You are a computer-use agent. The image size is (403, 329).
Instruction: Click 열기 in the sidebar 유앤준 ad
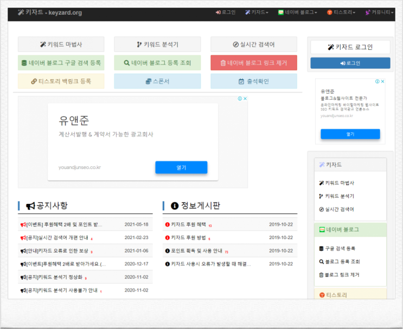pyautogui.click(x=350, y=134)
